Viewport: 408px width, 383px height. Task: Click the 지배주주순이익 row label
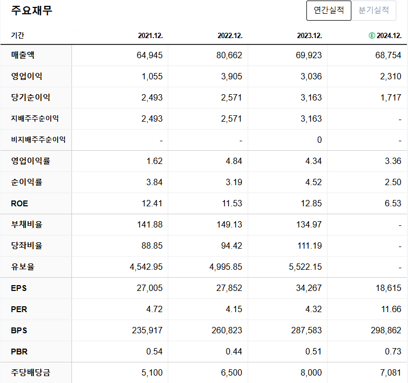(34, 118)
